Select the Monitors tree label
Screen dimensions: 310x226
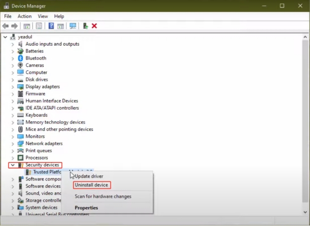pos(35,136)
